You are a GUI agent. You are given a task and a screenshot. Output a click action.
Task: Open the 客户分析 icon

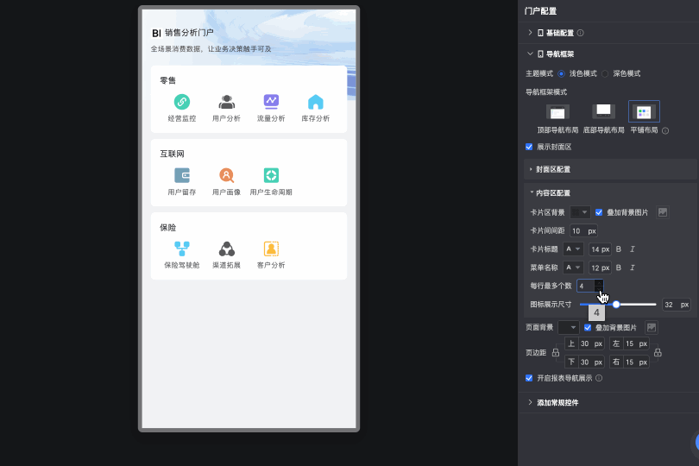[x=271, y=249]
